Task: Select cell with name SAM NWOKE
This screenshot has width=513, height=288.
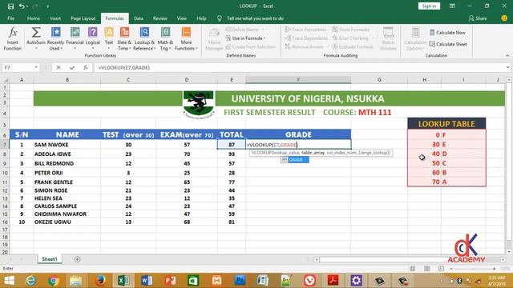Action: [67, 145]
